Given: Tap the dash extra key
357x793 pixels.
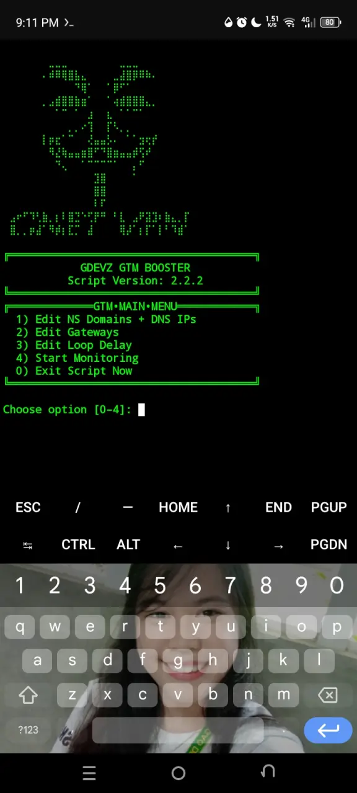Looking at the screenshot, I should [x=128, y=507].
